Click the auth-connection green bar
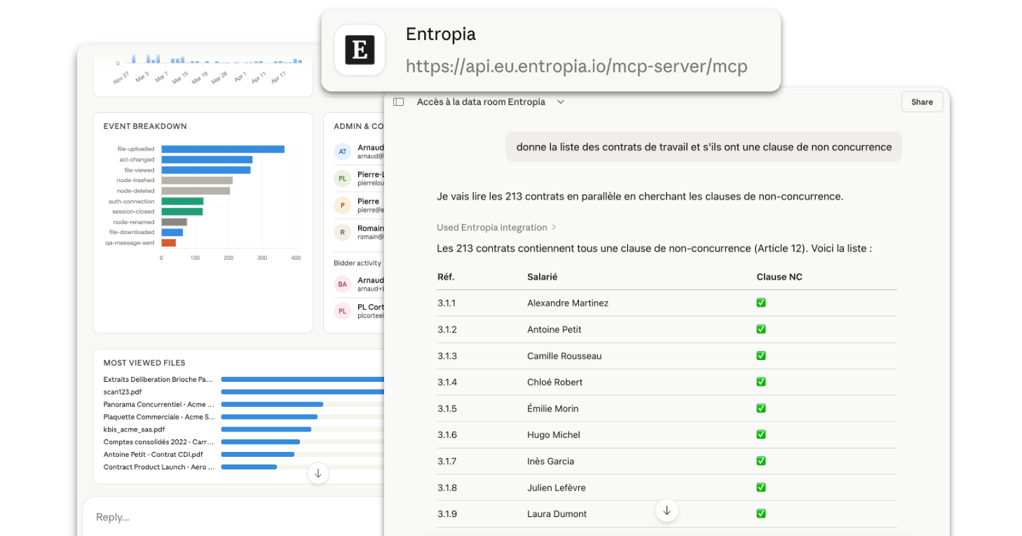 coord(182,201)
